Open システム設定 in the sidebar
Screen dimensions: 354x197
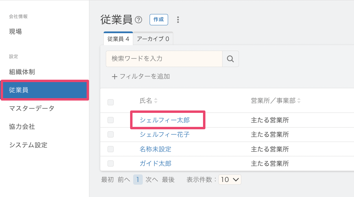click(28, 145)
